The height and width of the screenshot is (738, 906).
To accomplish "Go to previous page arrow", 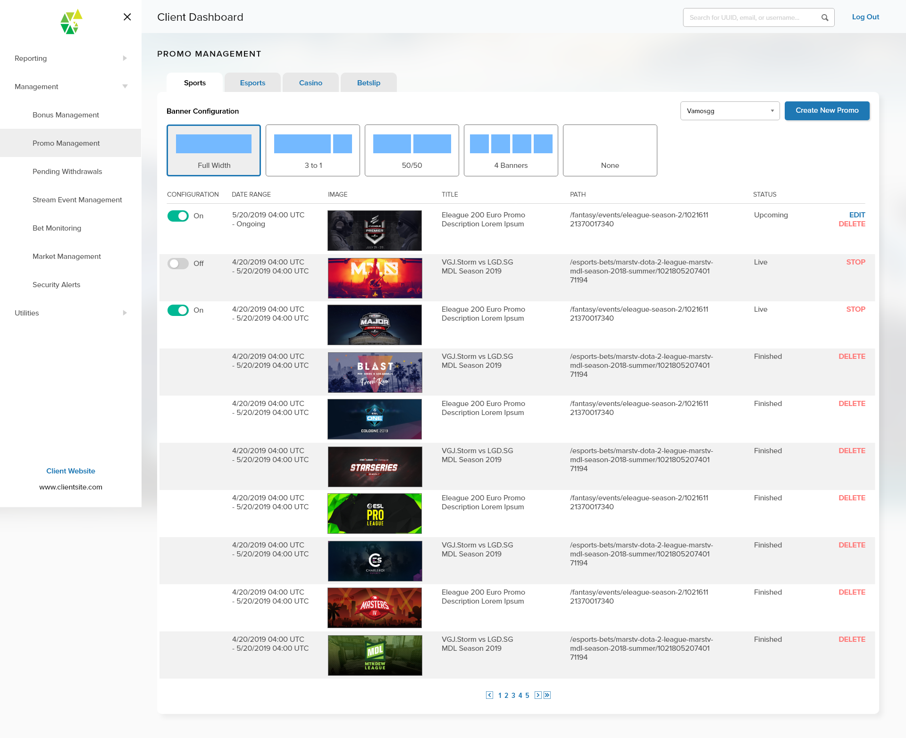I will (x=489, y=695).
